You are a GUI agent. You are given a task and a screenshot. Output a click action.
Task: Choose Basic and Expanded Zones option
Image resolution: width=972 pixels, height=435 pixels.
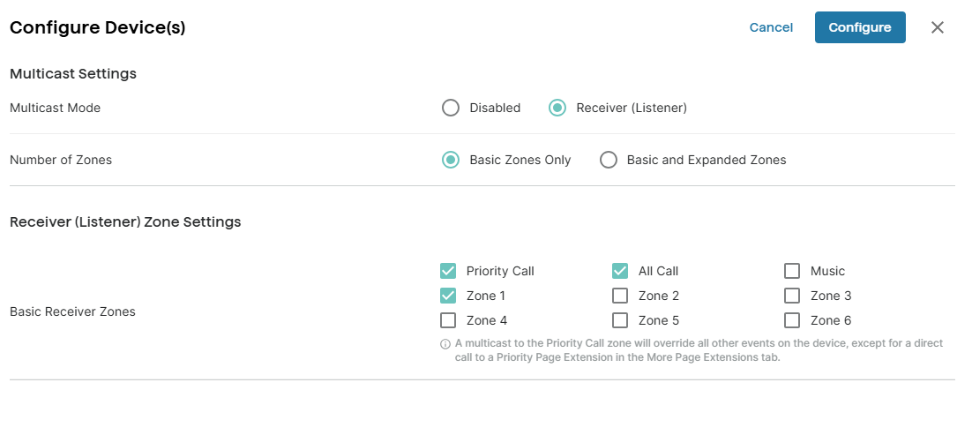coord(608,160)
